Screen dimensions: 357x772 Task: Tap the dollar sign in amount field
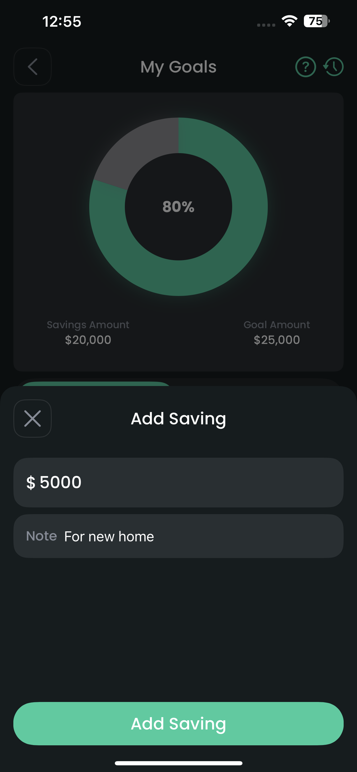[x=31, y=482]
